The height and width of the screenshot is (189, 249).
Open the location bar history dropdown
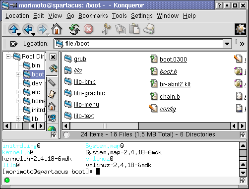pyautogui.click(x=227, y=44)
